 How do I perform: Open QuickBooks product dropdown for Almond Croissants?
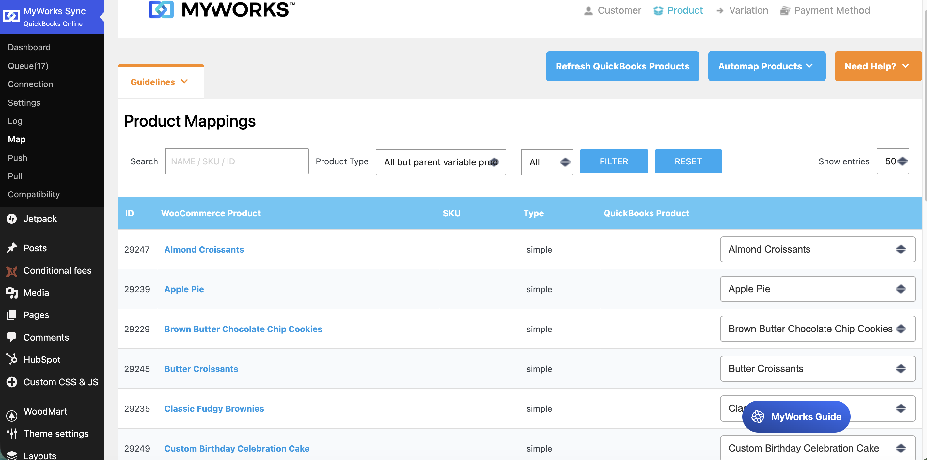point(818,249)
